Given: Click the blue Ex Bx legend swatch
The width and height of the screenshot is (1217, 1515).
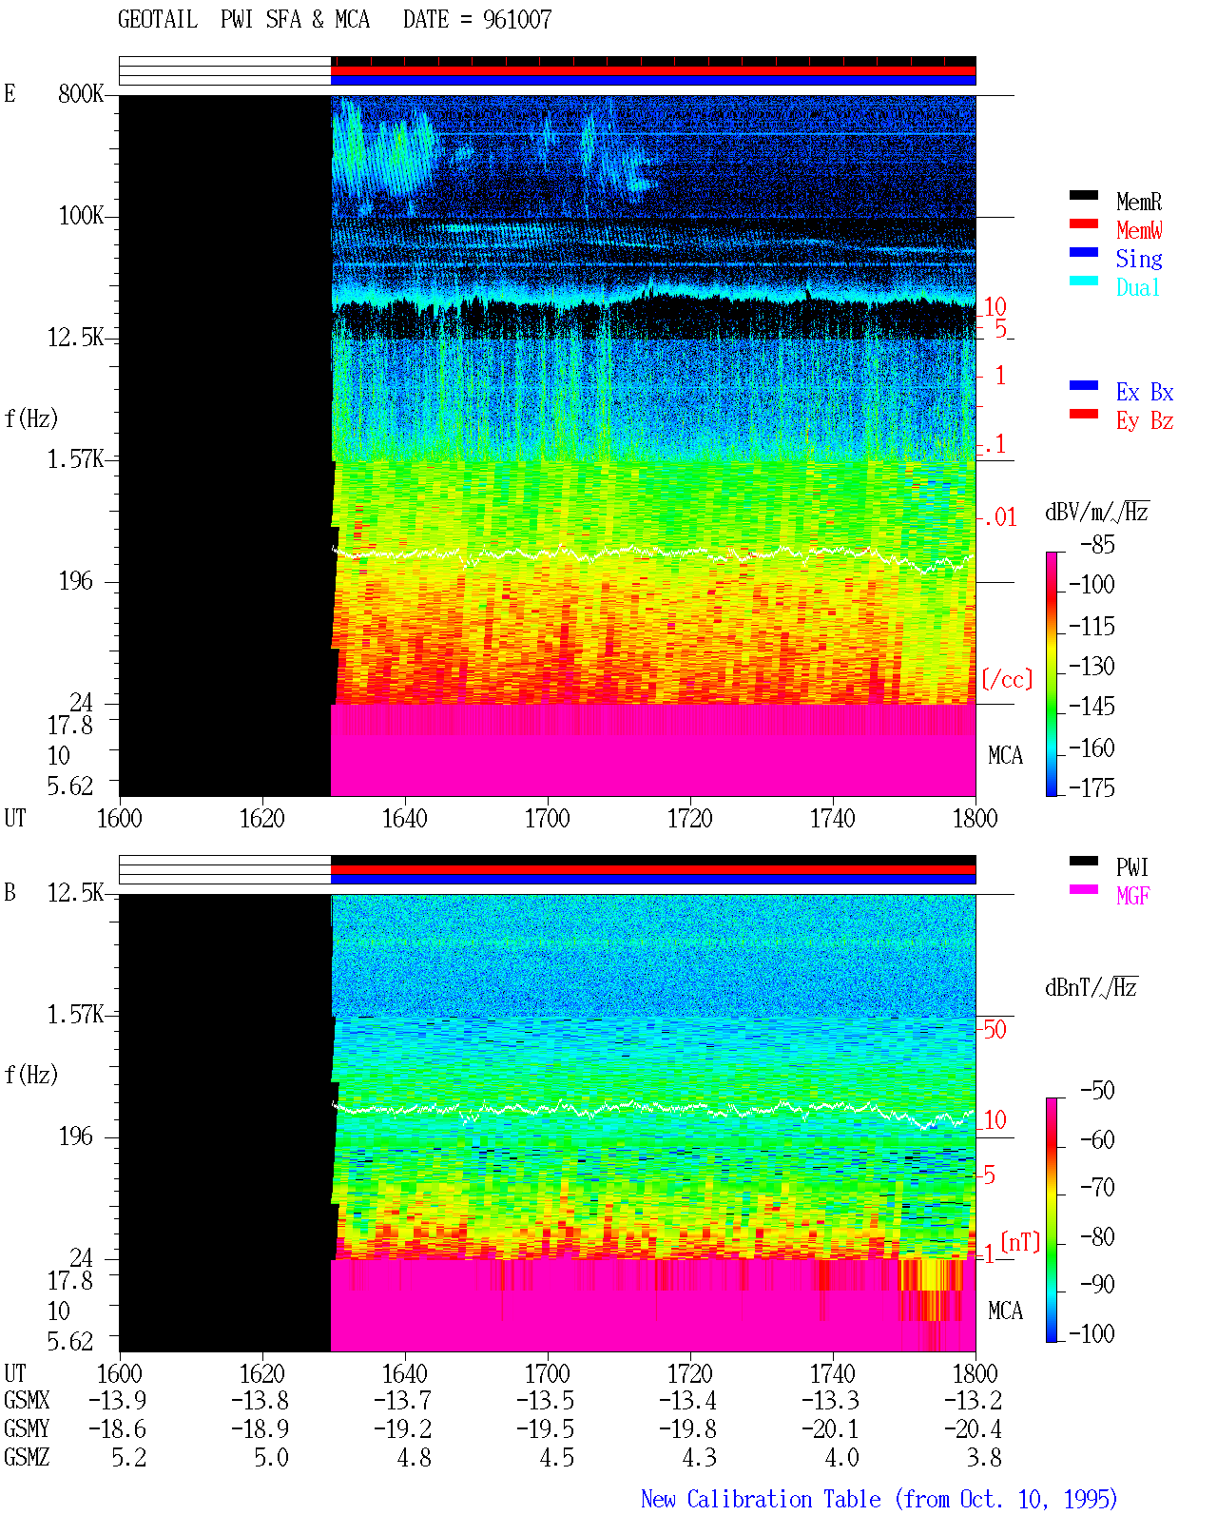Looking at the screenshot, I should 1084,385.
